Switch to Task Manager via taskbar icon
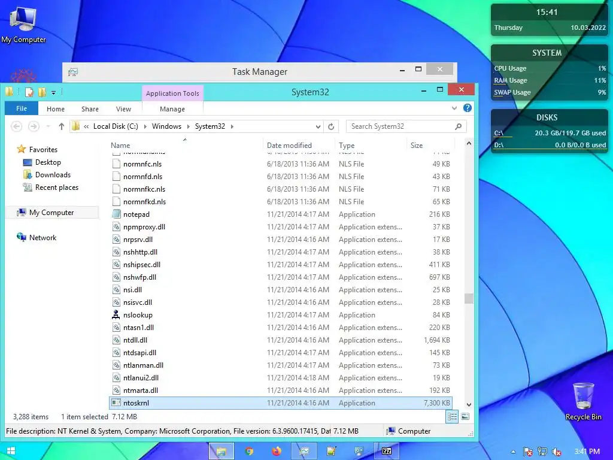 [x=304, y=452]
